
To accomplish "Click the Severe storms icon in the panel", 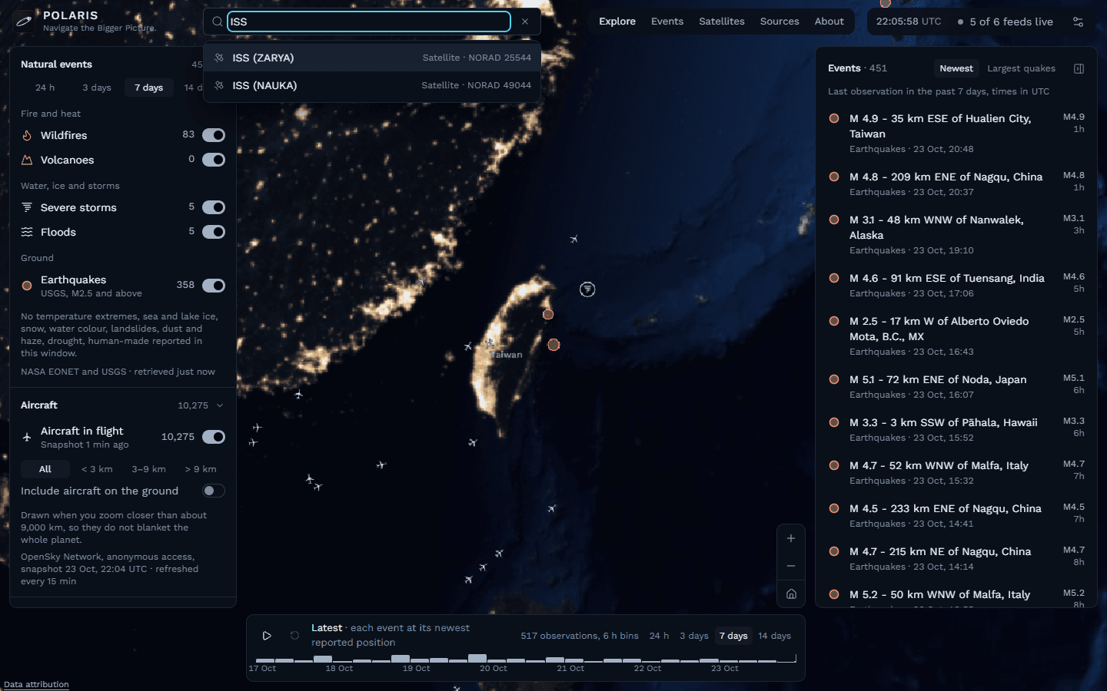I will click(x=27, y=207).
